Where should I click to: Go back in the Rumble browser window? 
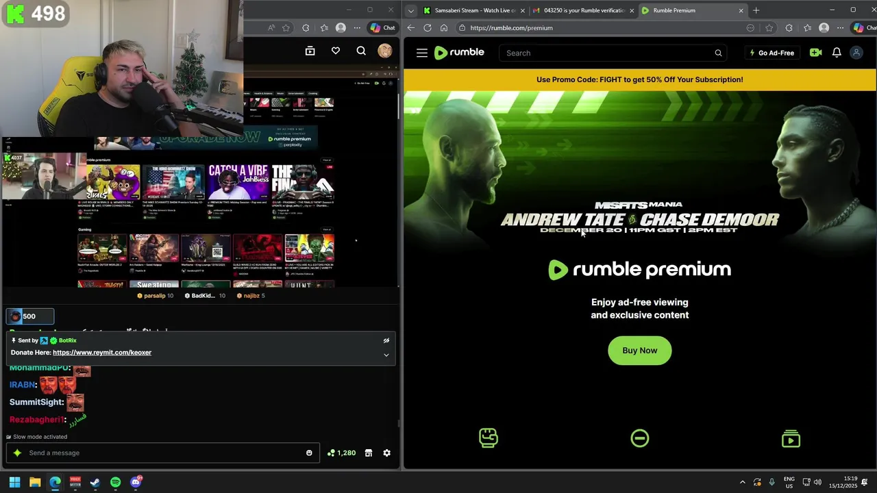[x=410, y=28]
